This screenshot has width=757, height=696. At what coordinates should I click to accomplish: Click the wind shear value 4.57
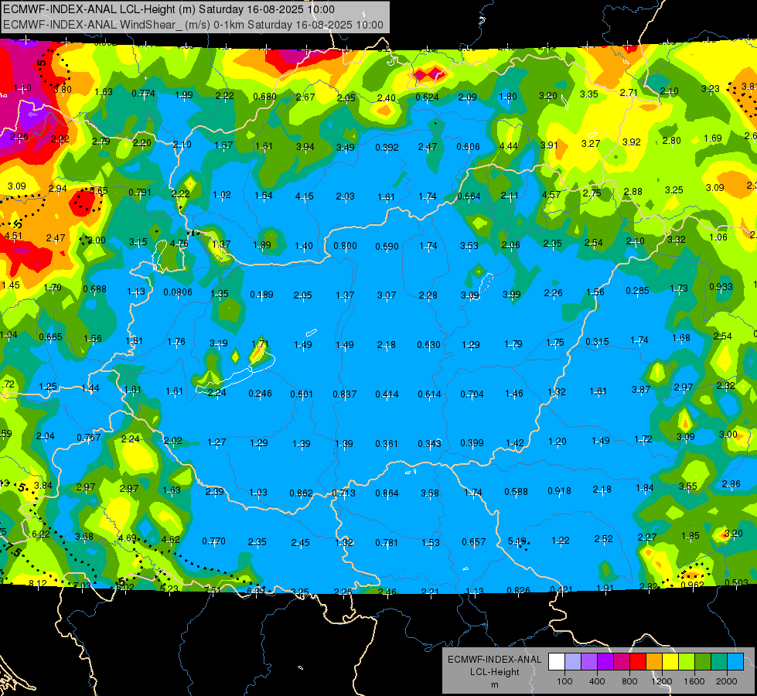pos(551,195)
